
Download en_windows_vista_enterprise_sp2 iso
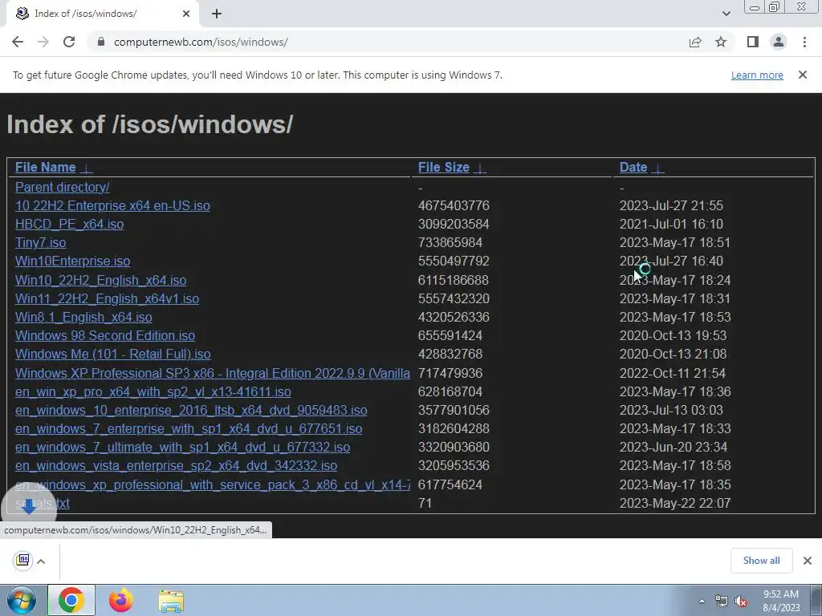coord(176,465)
